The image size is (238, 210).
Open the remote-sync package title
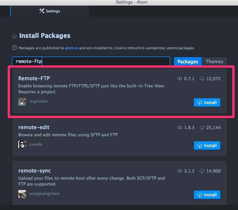click(x=34, y=171)
